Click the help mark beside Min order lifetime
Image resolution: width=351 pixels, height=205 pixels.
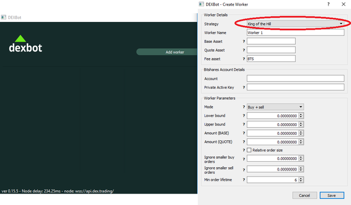[244, 179]
